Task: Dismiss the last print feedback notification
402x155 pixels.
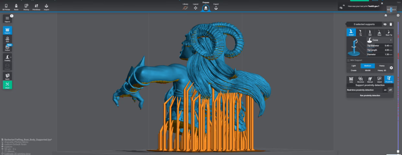Action: click(382, 3)
